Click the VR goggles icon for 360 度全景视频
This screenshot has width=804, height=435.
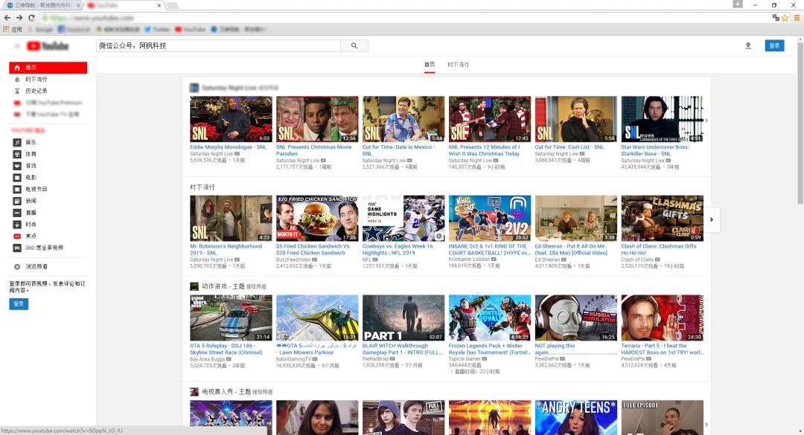point(17,248)
